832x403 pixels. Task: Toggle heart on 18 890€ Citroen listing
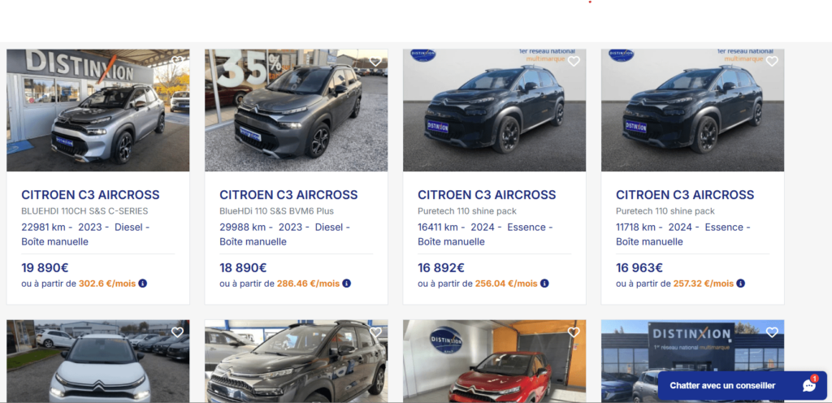click(375, 62)
